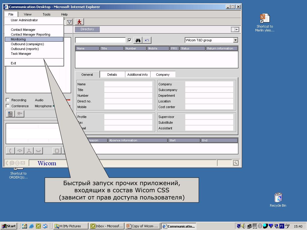Switch to the Company tab
307x230 pixels.
[x=163, y=75]
